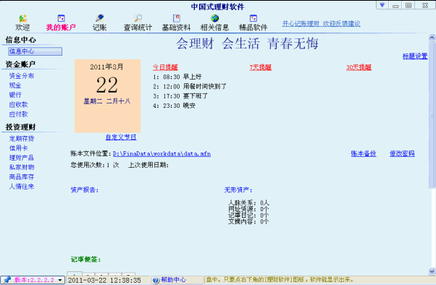Viewport: 436px width, 285px height.
Task: Click the 人脉关系 0人 entry
Action: (248, 203)
